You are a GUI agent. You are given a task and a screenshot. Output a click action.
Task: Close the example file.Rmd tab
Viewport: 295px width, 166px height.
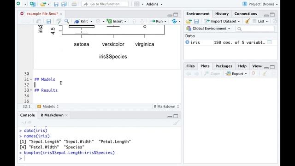61,14
